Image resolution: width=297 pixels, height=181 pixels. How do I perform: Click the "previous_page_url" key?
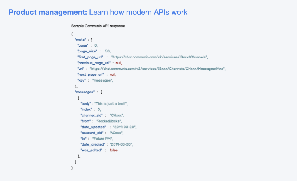pos(94,63)
